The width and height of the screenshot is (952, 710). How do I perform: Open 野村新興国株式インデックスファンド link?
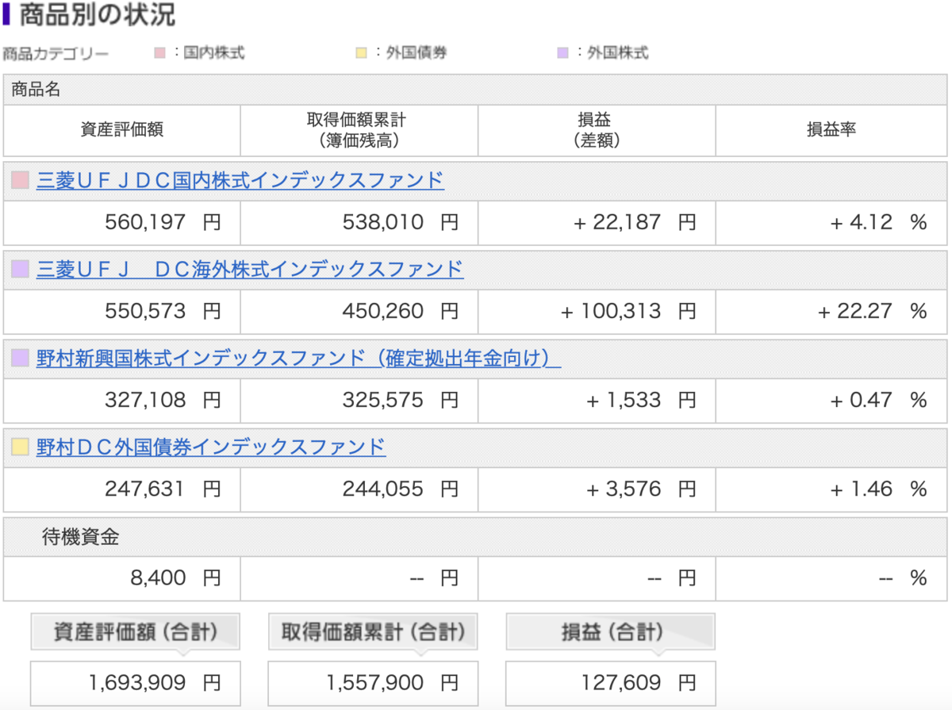pyautogui.click(x=298, y=358)
